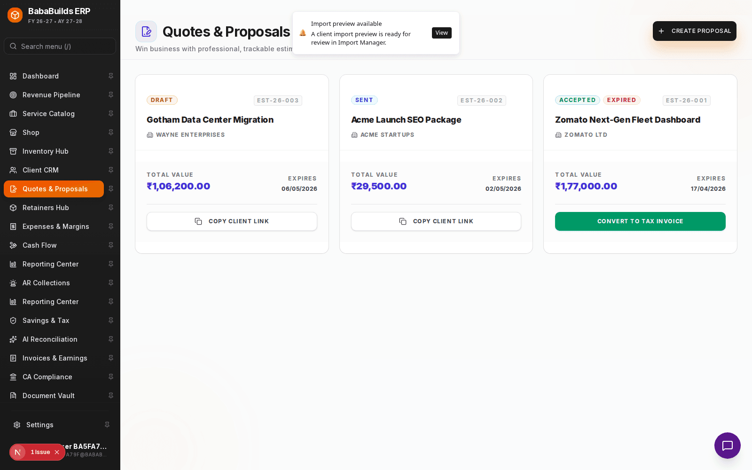The width and height of the screenshot is (752, 470).
Task: Click the Quotes & Proposals header icon
Action: [x=146, y=31]
